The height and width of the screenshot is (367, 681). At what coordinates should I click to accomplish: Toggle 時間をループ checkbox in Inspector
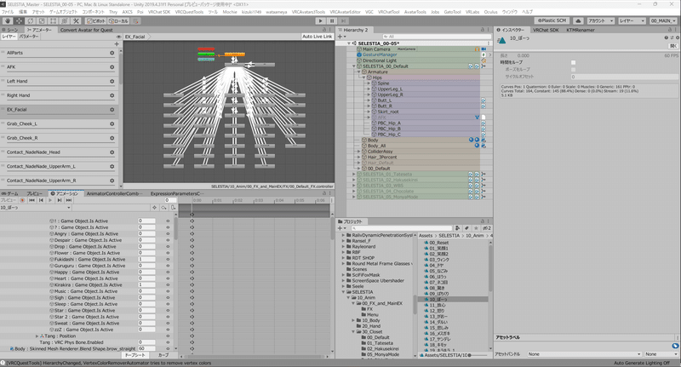pos(573,62)
